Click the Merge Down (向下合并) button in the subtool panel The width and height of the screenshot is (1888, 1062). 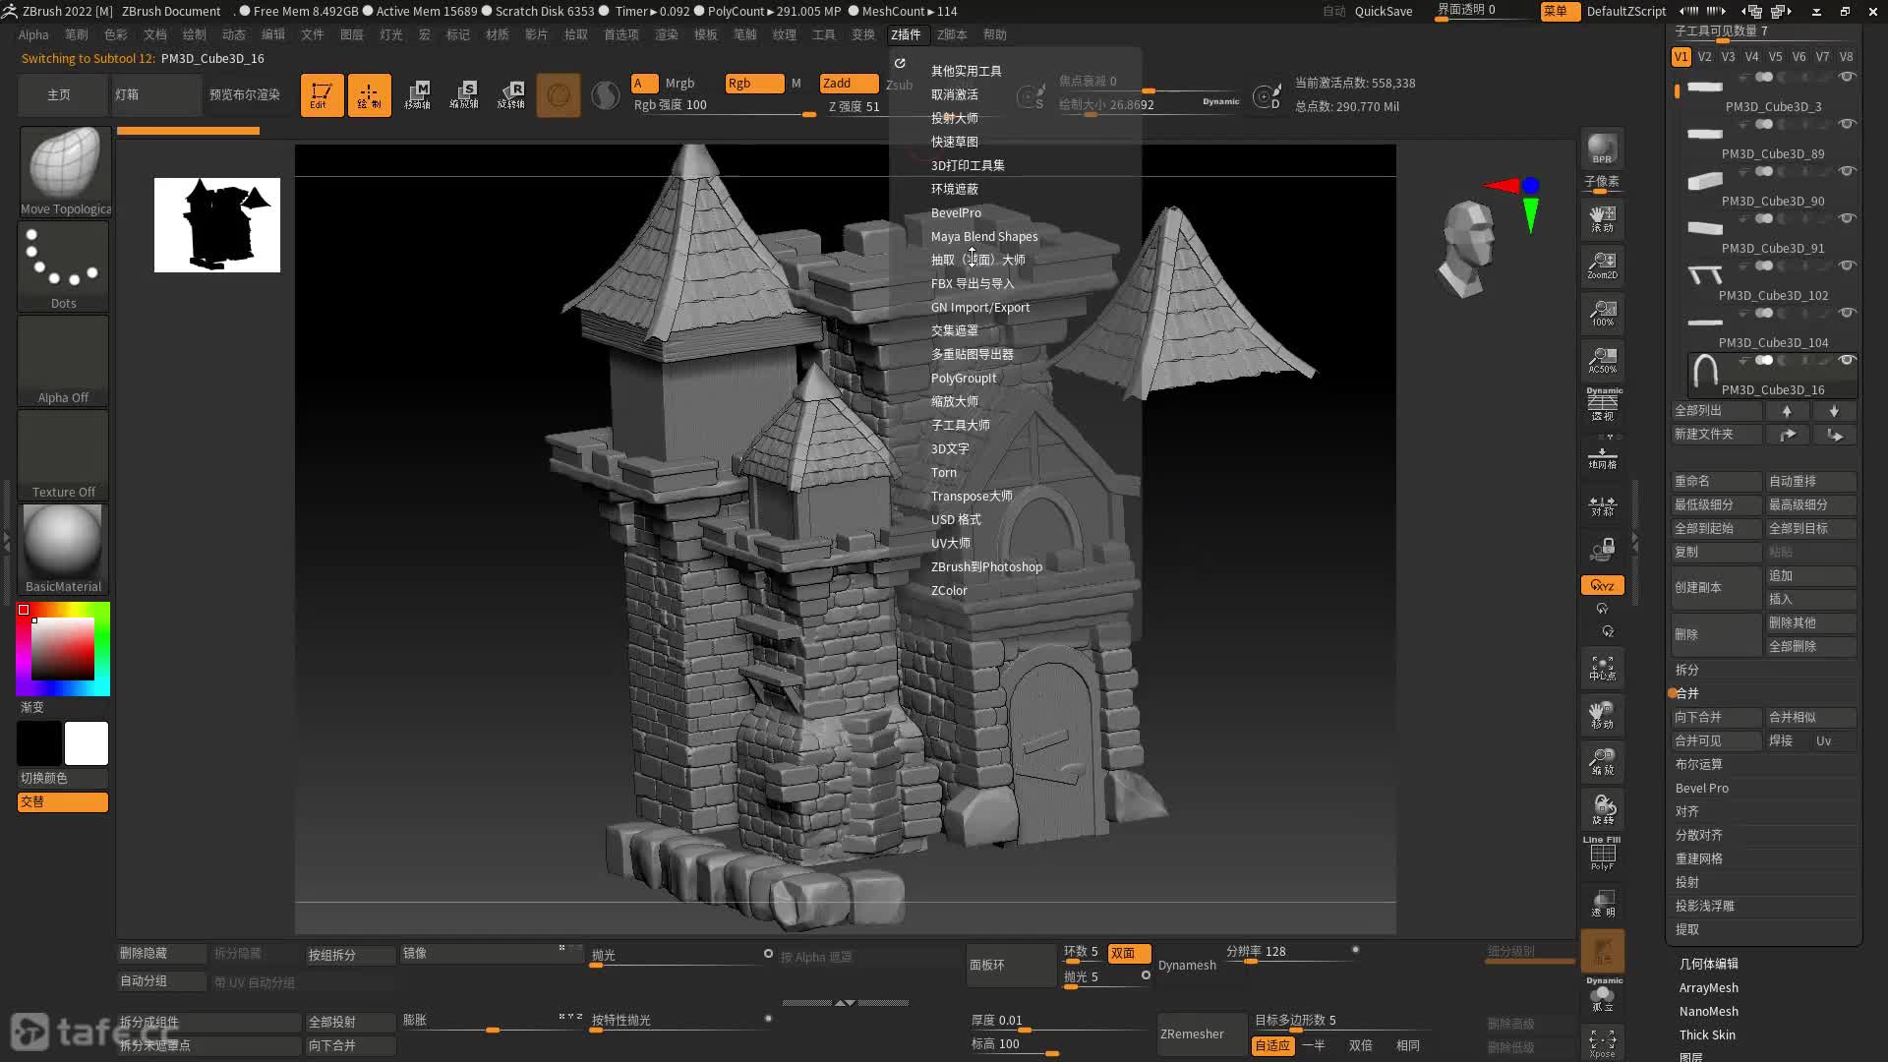pyautogui.click(x=1716, y=717)
